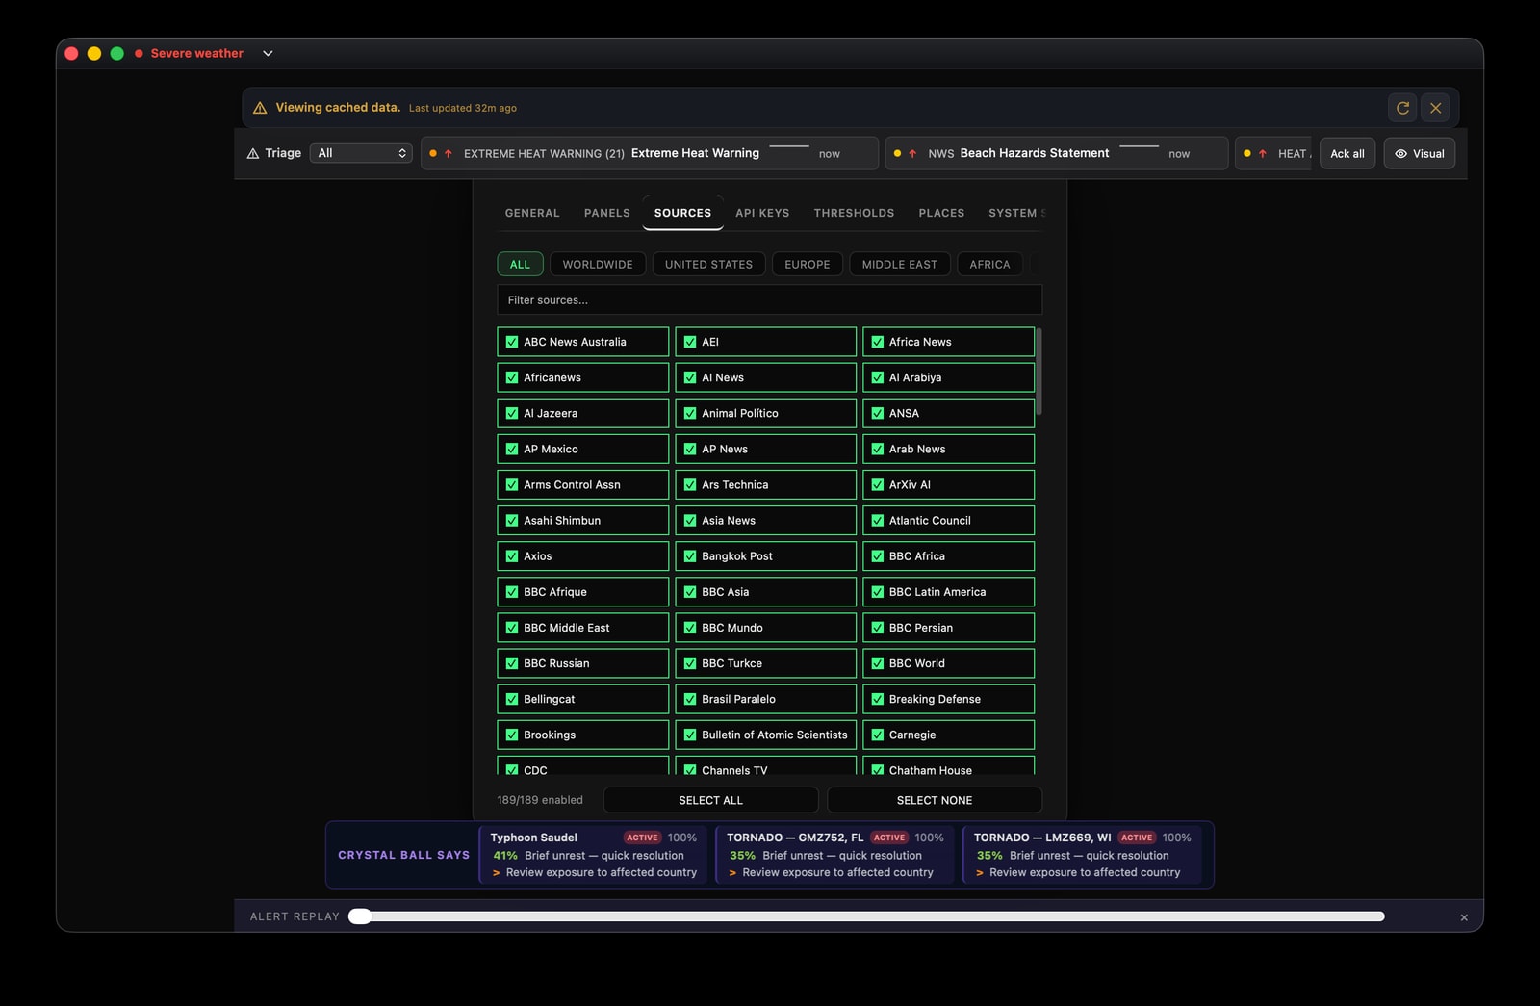
Task: Toggle Breaking Defense source checkbox
Action: pos(878,699)
